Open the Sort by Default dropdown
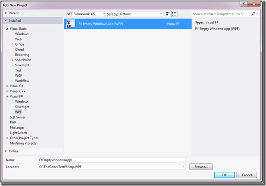Screen dimensions: 266x186 [x=141, y=14]
